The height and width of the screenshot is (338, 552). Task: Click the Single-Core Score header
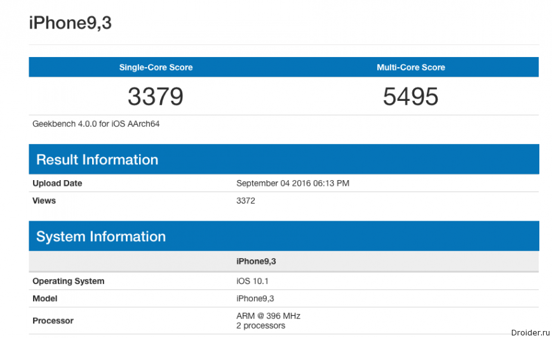tap(156, 67)
